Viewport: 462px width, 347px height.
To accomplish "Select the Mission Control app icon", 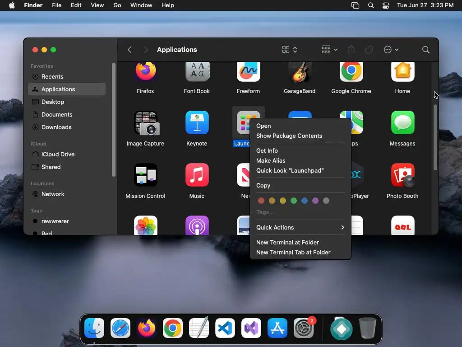I will click(x=145, y=175).
